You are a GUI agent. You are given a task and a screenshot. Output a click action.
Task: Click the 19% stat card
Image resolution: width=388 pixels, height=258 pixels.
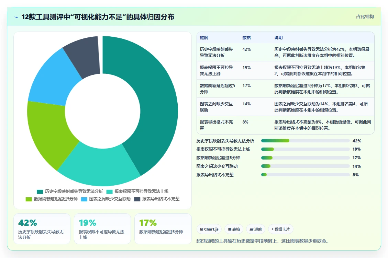tap(102, 229)
